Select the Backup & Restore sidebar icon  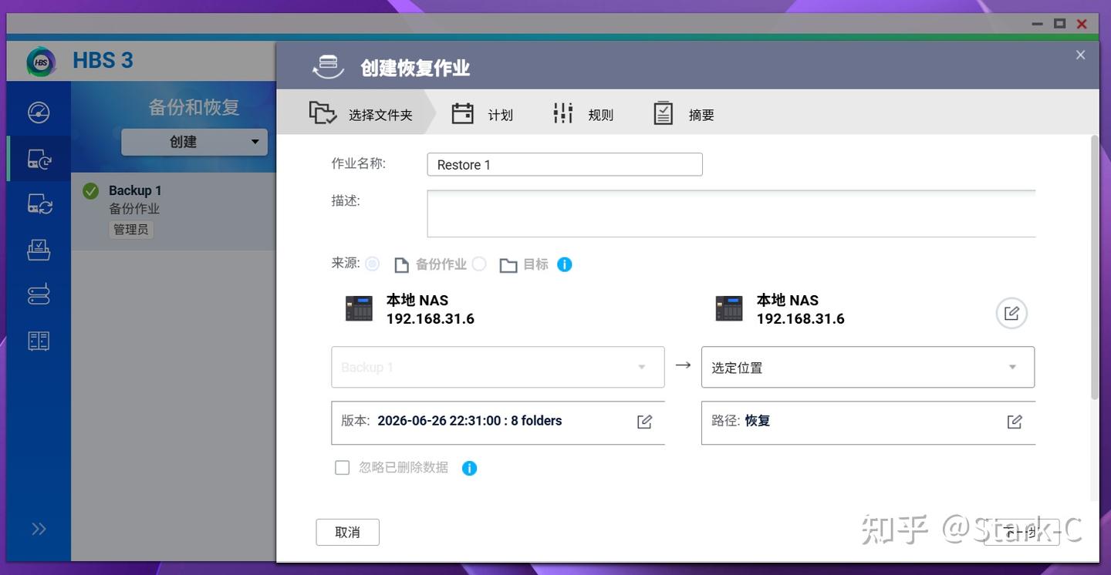tap(39, 159)
